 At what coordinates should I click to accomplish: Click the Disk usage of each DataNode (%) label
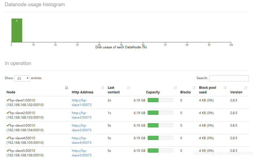point(121,47)
